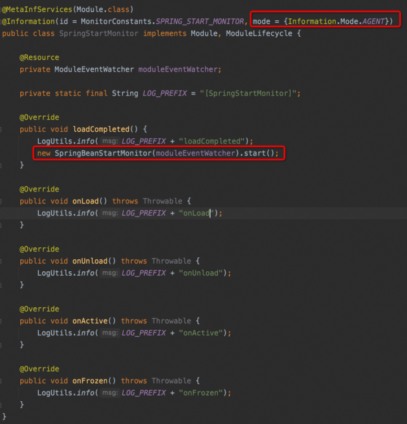Click the implements keyword
Viewport: 407px width, 424px height.
(164, 34)
